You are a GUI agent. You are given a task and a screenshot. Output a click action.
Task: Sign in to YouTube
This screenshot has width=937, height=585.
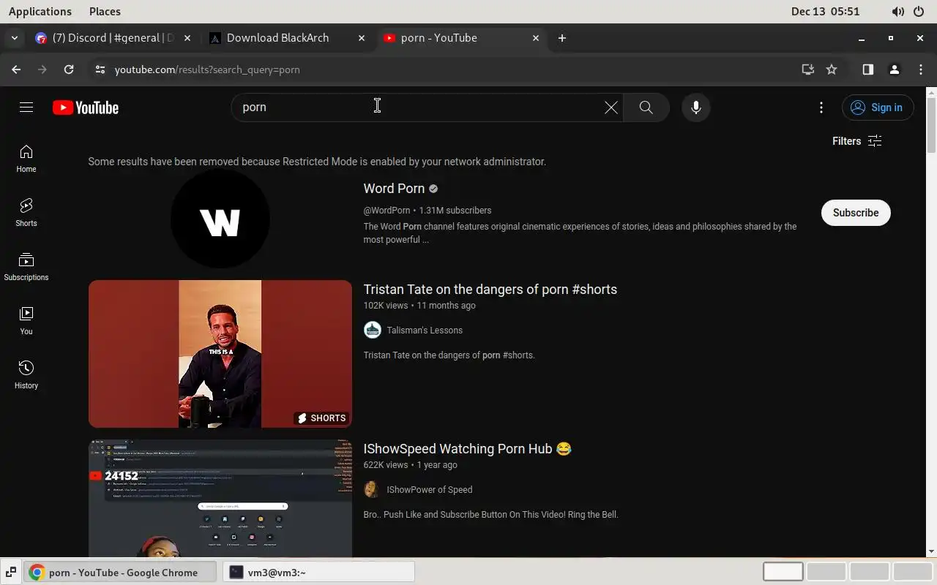877,107
